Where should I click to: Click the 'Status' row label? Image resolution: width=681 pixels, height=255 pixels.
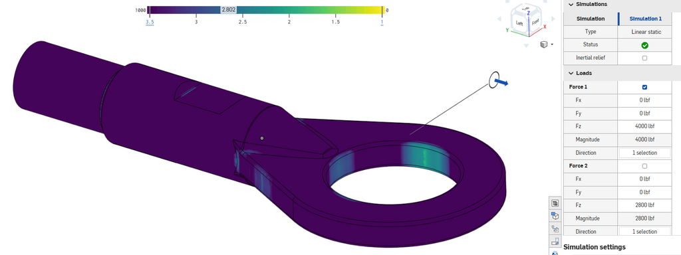[591, 44]
